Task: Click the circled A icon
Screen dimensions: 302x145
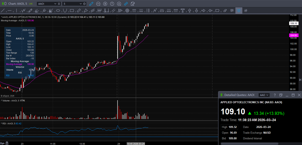Action: [x=119, y=4]
